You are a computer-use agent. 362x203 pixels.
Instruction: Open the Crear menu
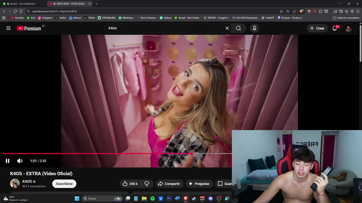tap(317, 28)
